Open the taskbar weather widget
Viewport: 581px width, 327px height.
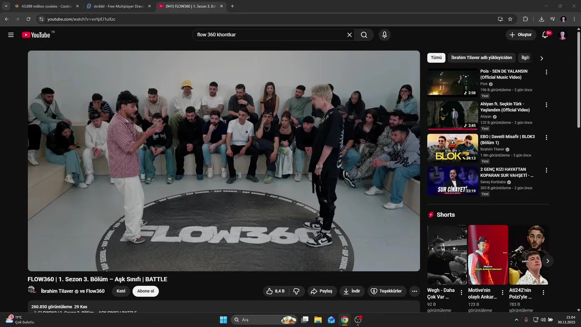(x=19, y=320)
